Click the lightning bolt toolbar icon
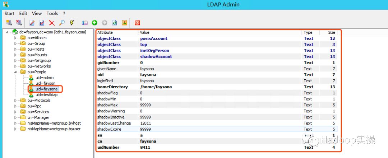The height and width of the screenshot is (158, 388). 72,23
